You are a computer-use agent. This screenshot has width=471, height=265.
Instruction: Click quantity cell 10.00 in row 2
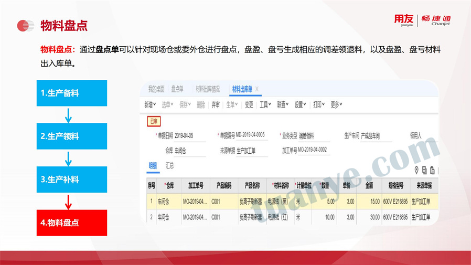click(x=324, y=217)
